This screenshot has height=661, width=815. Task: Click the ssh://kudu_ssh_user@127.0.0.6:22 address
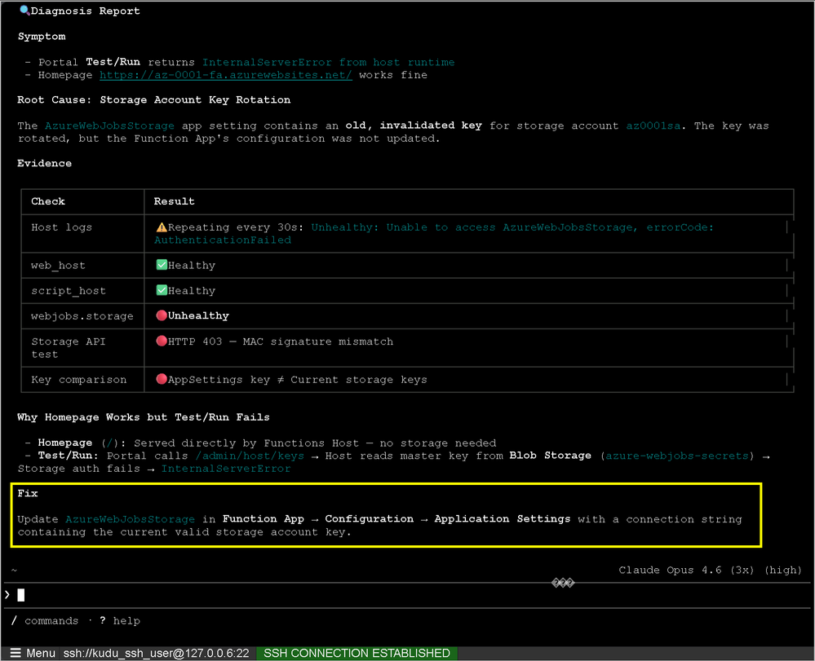[156, 653]
